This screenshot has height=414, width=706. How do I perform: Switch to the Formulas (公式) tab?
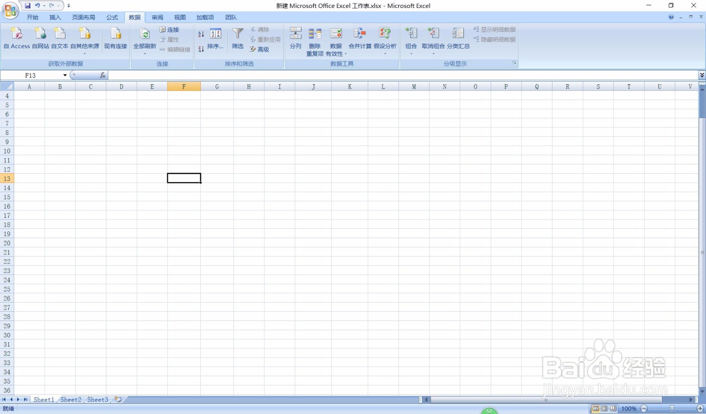tap(112, 17)
